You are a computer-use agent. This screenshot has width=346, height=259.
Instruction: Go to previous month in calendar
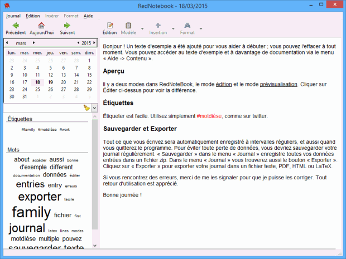pos(7,43)
